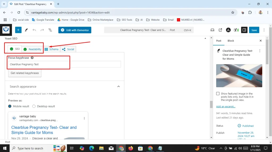This screenshot has width=272, height=152.
Task: Open the Document Overview list icon
Action: (50, 30)
